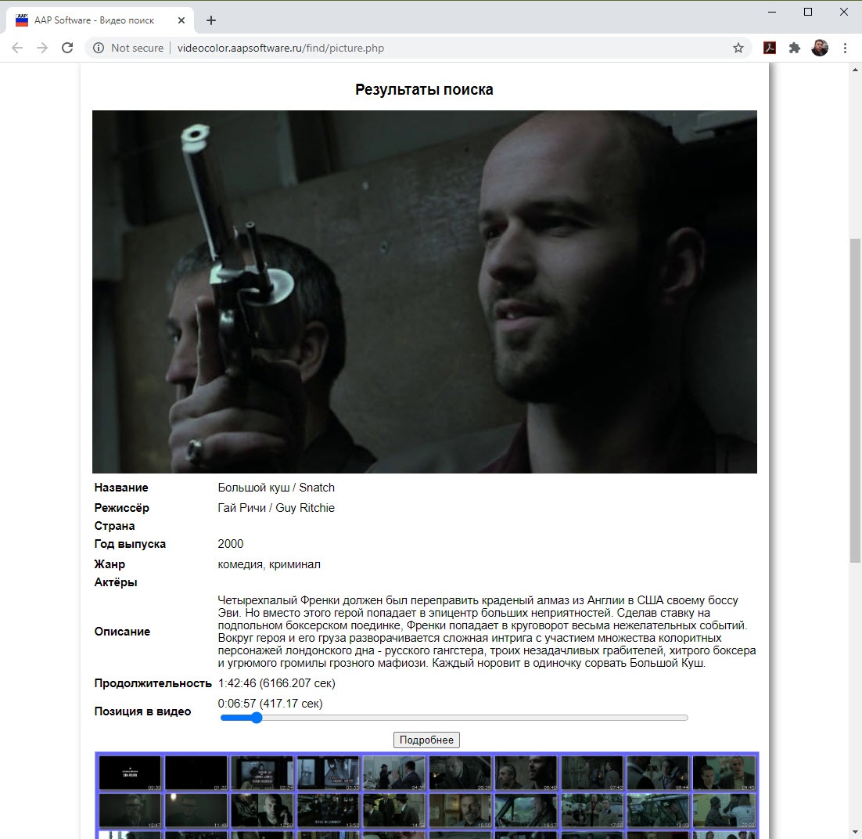This screenshot has width=862, height=839.
Task: Open the car-driver thumbnail at 16:57
Action: (x=526, y=810)
